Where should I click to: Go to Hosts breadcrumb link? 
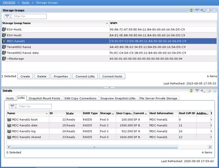(25, 3)
